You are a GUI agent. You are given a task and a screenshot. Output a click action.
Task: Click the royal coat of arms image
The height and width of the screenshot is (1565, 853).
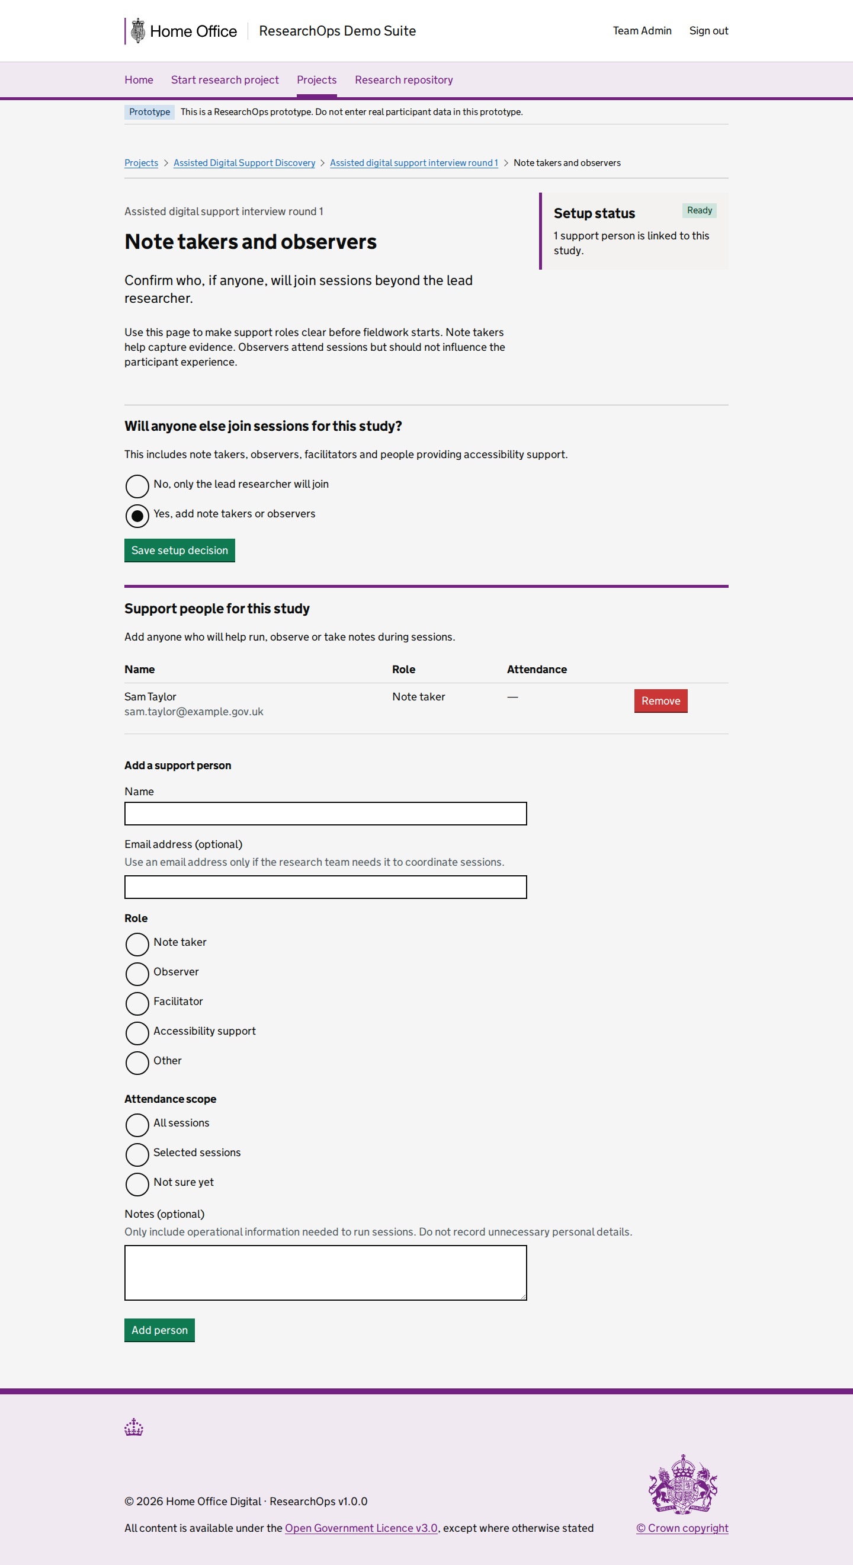682,1484
